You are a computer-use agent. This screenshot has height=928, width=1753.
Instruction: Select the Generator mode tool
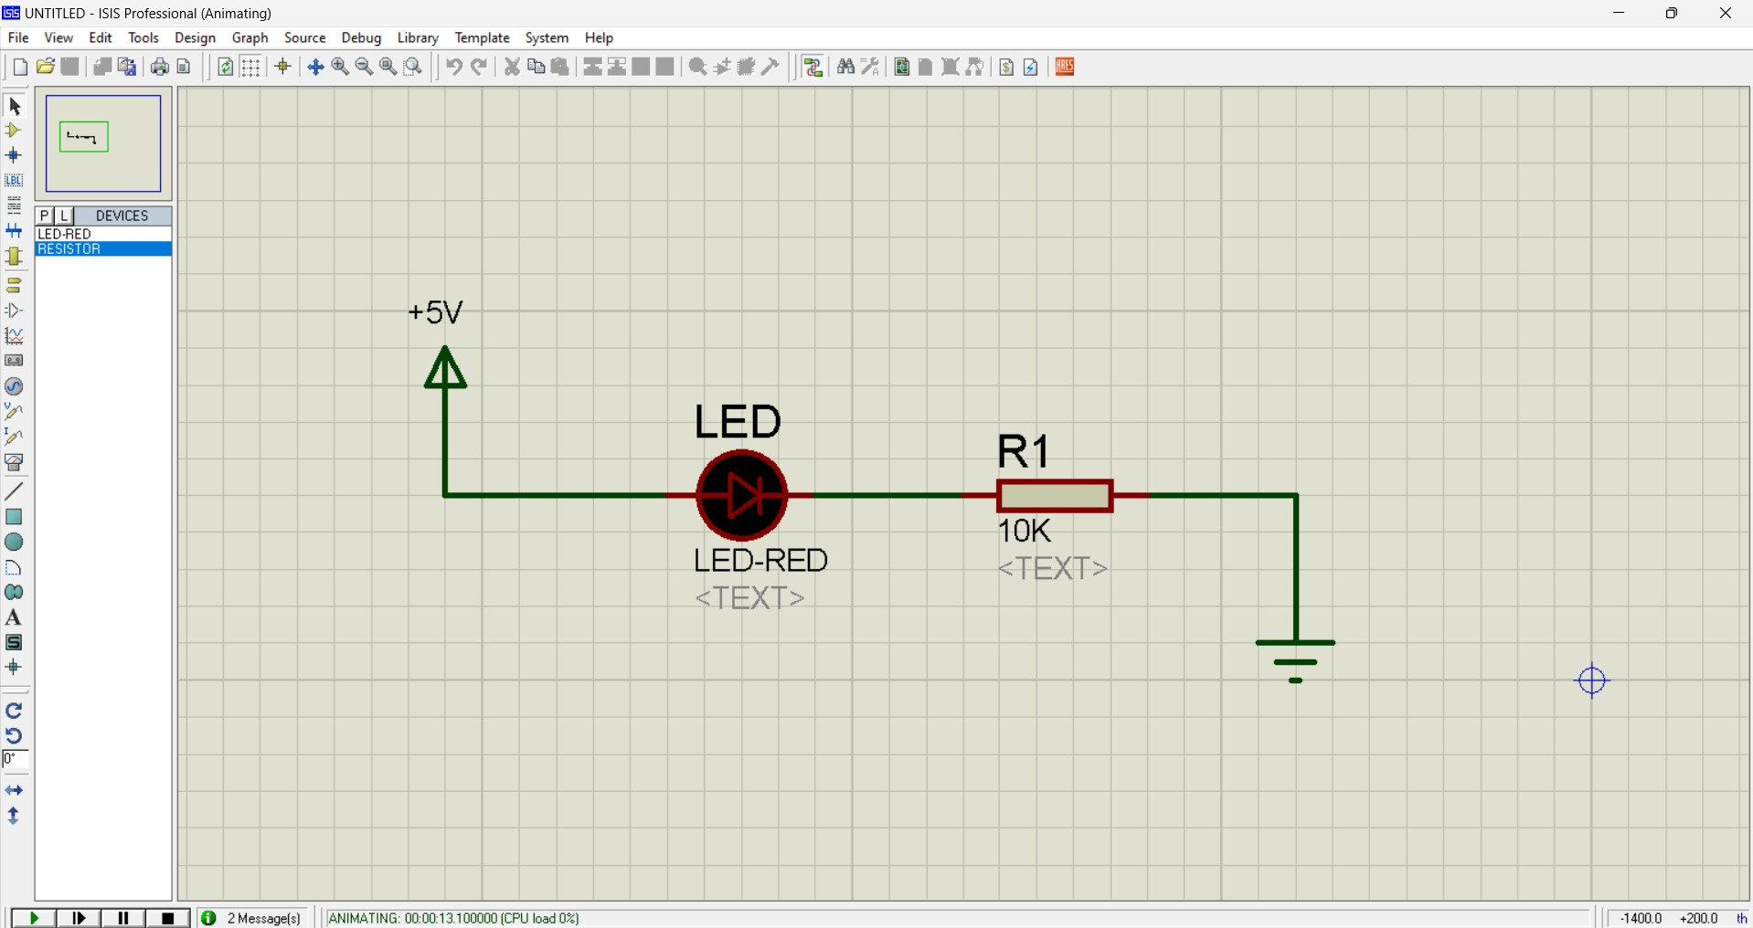click(14, 386)
